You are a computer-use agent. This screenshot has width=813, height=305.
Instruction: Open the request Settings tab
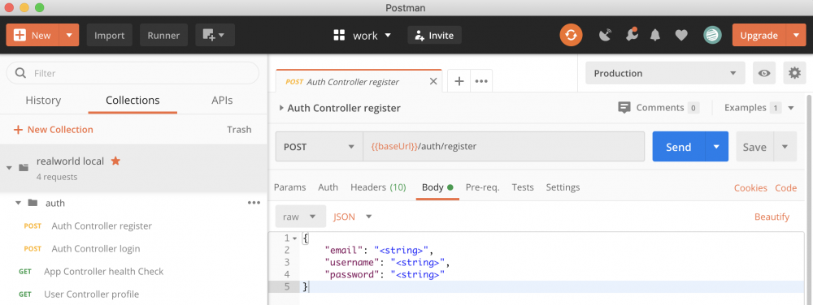(x=563, y=187)
